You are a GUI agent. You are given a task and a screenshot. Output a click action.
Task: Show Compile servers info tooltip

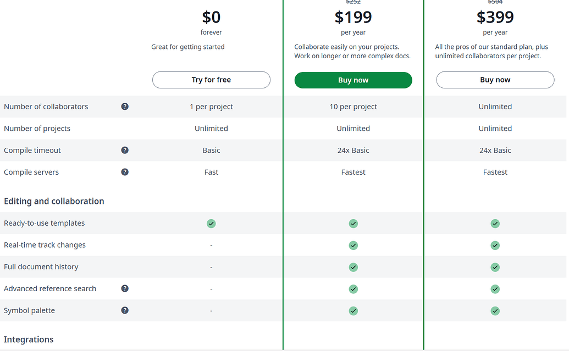125,172
